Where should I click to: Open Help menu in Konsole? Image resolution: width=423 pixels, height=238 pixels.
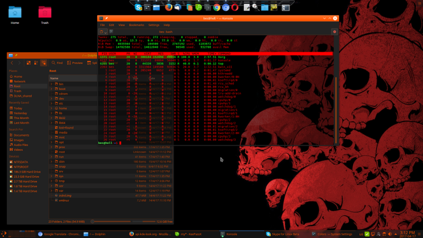(166, 25)
